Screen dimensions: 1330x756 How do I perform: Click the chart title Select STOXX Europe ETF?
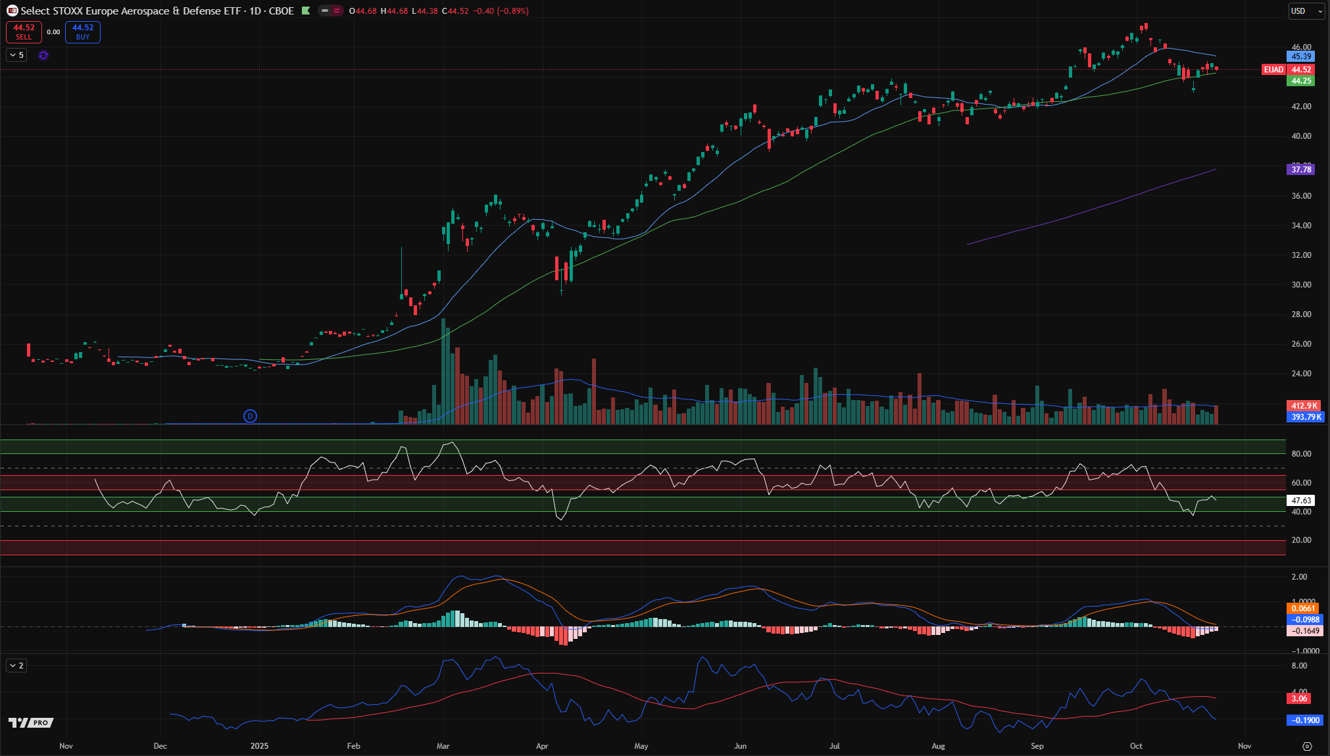tap(157, 11)
